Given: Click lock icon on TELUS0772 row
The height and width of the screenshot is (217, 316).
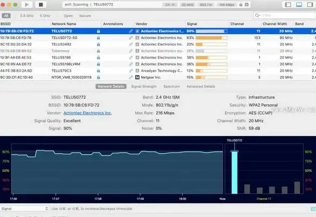Looking at the screenshot, I should coord(98,31).
